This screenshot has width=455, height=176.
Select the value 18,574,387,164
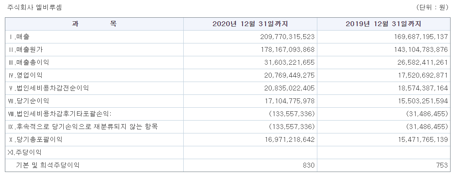click(x=423, y=88)
